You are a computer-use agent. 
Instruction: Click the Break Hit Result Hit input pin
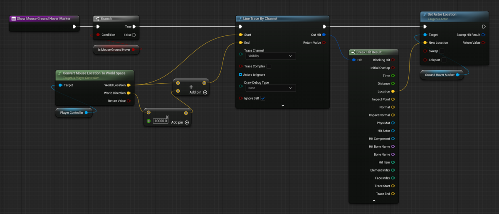click(x=354, y=60)
